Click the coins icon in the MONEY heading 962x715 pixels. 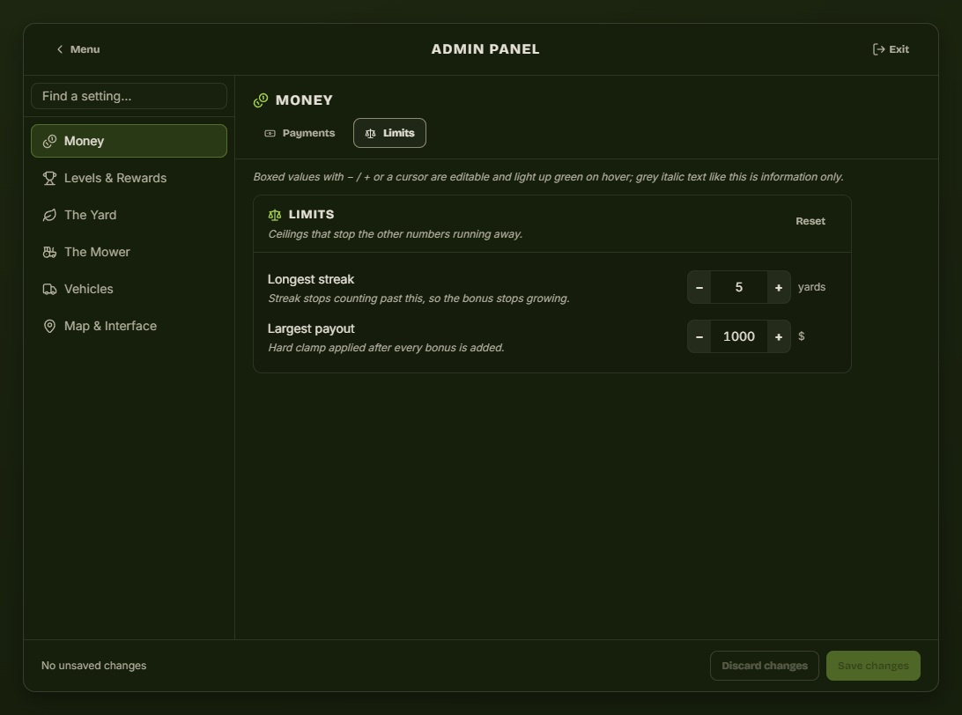(x=261, y=100)
